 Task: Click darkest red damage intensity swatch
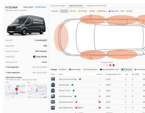114,65
